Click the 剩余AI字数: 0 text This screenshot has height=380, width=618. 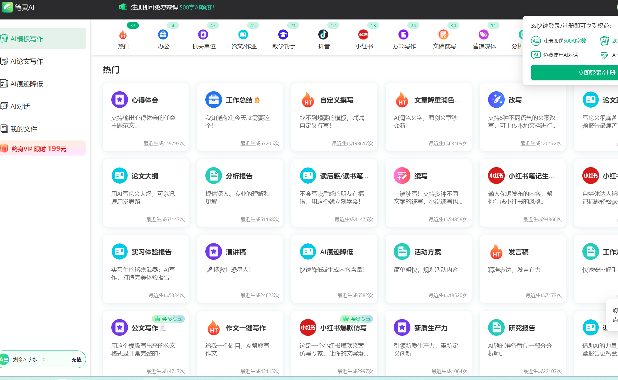[x=29, y=359]
